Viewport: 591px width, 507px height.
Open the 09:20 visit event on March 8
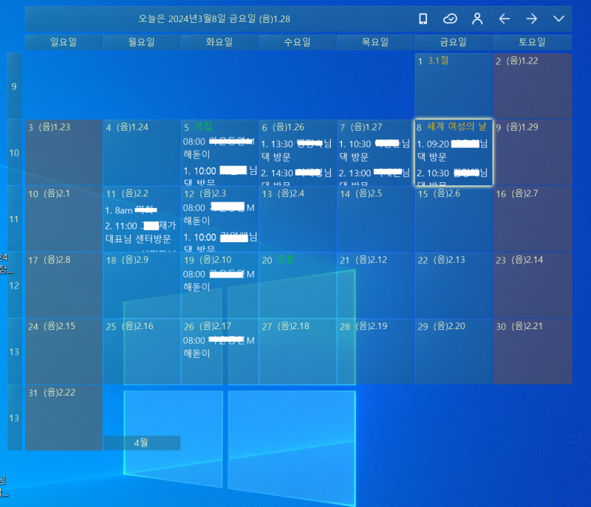(453, 150)
